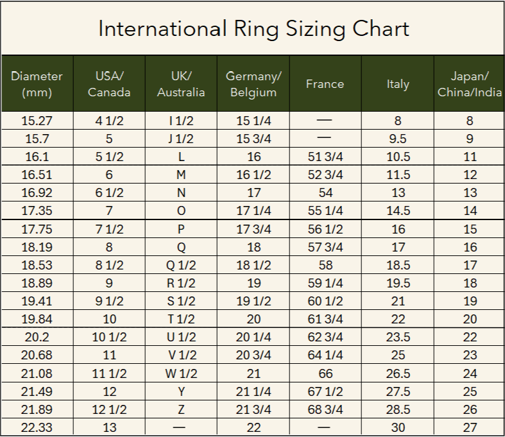Click the UK/Australia column header
Screen dimensions: 505x437
click(x=181, y=84)
